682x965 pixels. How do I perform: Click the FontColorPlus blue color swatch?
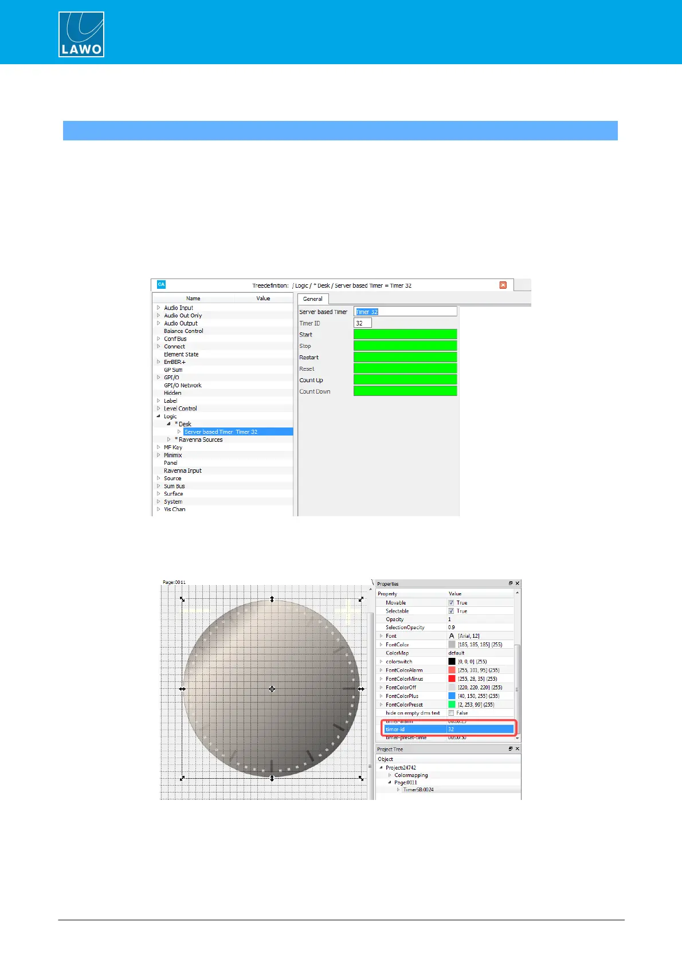[x=452, y=696]
